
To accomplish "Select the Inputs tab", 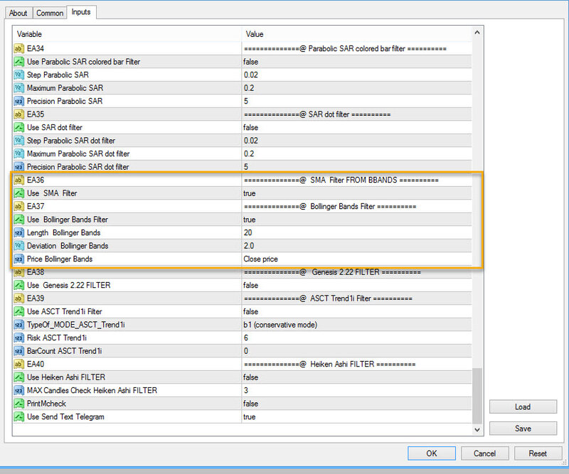I will [x=81, y=12].
